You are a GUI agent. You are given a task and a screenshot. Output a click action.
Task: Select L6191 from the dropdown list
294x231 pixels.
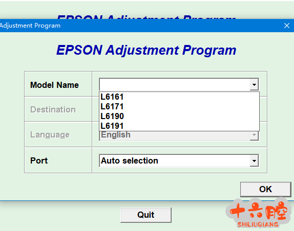(x=179, y=126)
